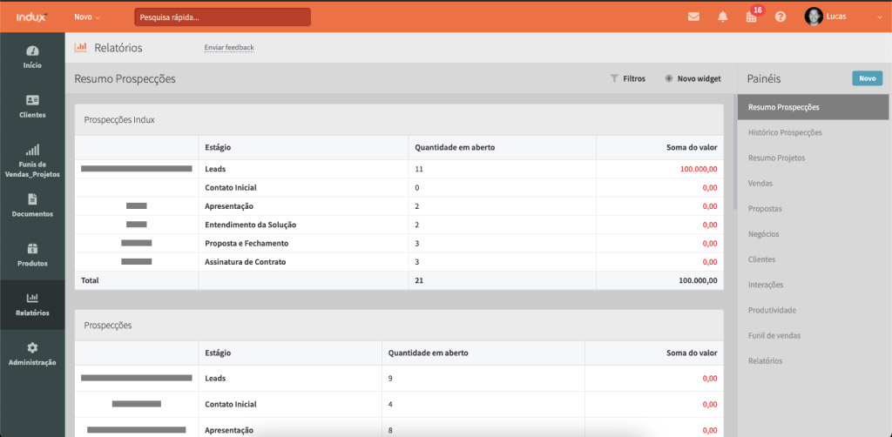The height and width of the screenshot is (437, 892).
Task: Expand the Novo dropdown in top bar
Action: pos(87,17)
